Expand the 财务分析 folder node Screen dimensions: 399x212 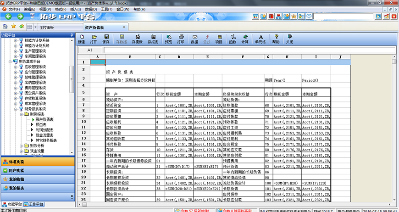tap(21, 146)
